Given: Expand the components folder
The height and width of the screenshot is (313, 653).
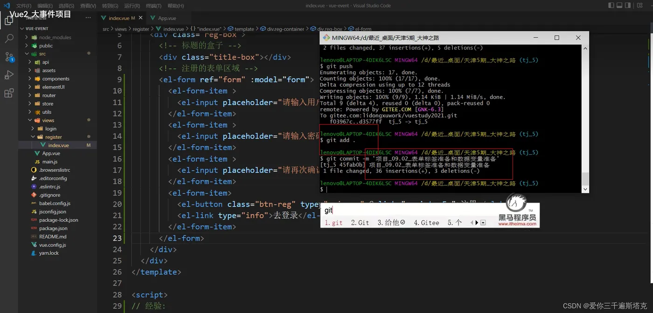Looking at the screenshot, I should [x=30, y=79].
